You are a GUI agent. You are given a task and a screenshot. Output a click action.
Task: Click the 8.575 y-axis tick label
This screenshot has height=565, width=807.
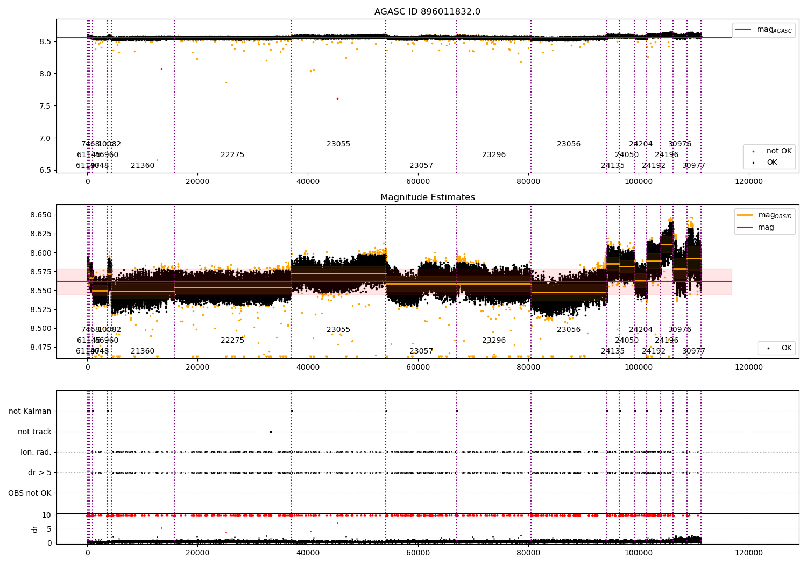pos(41,272)
